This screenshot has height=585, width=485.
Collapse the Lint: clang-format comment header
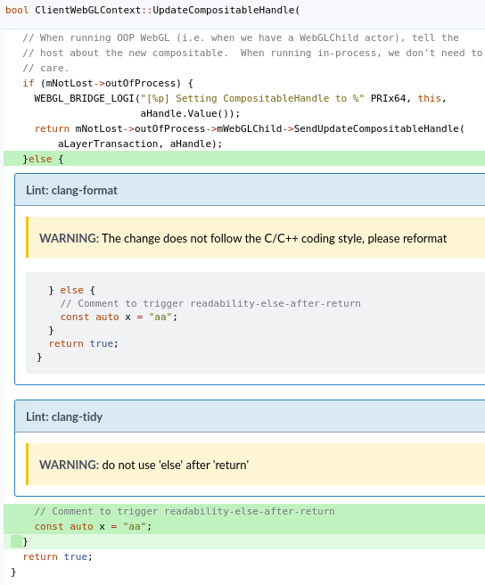click(x=250, y=190)
